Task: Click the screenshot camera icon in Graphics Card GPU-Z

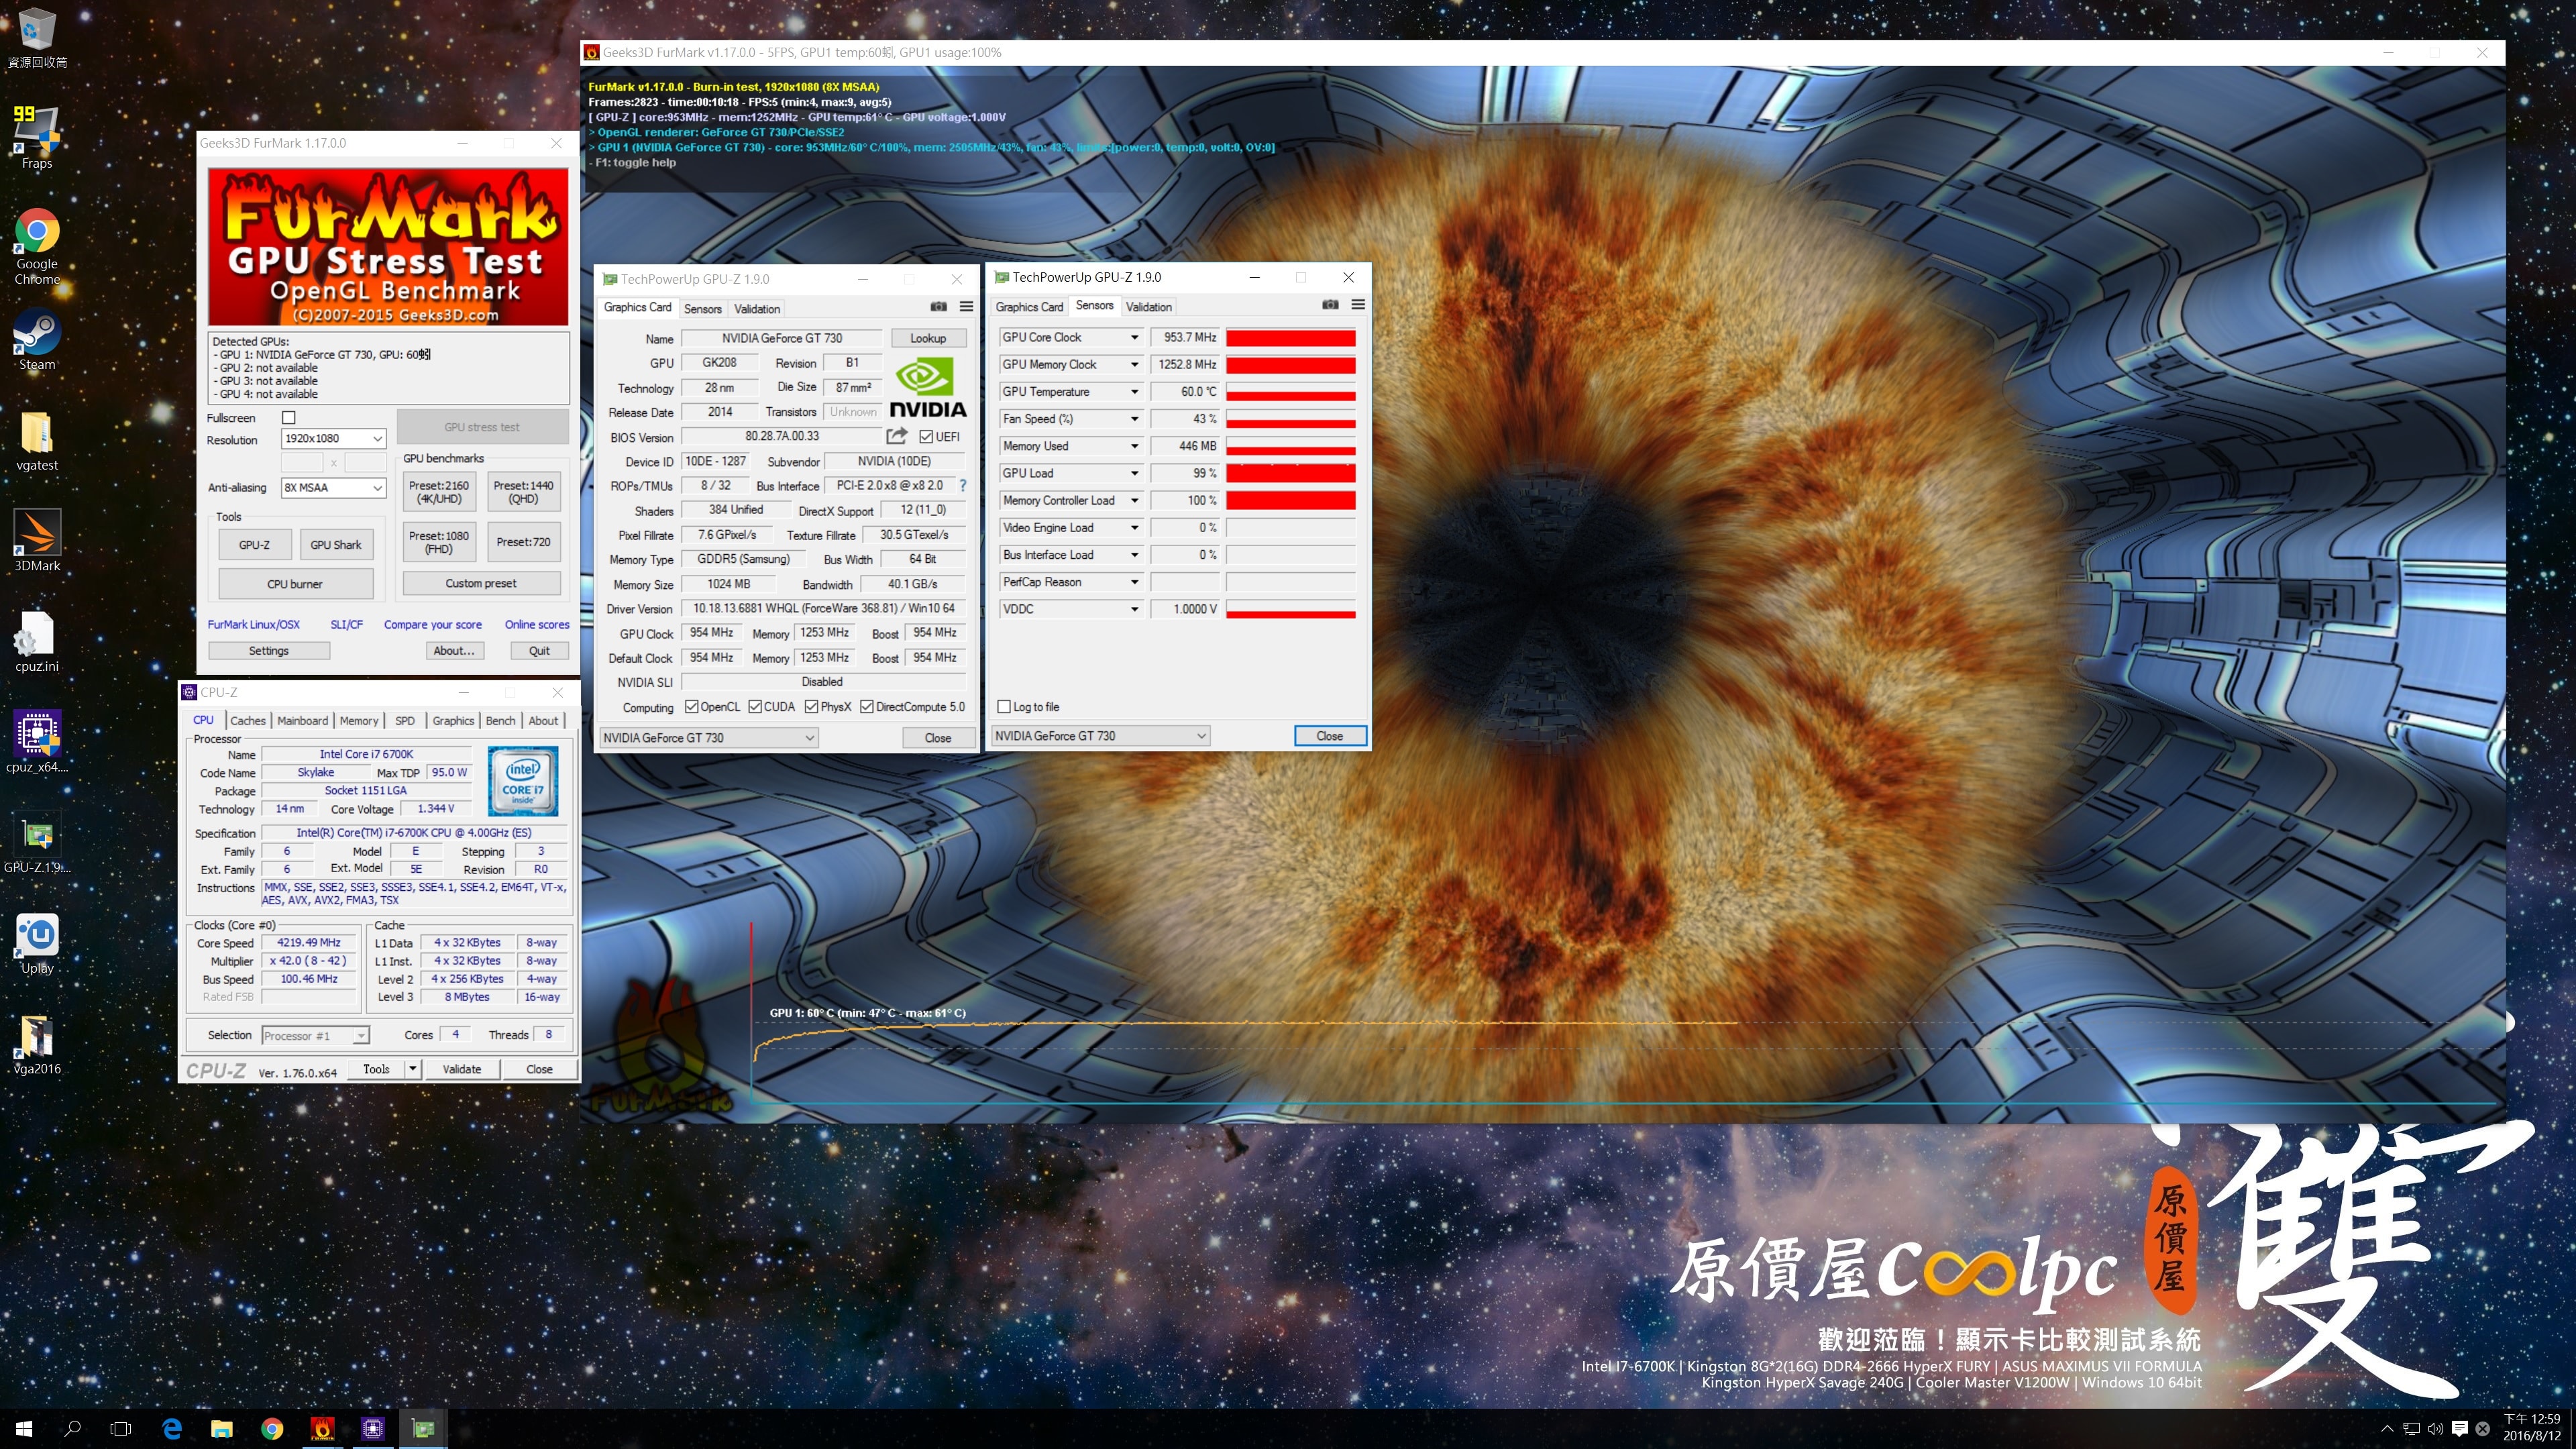Action: pos(938,307)
